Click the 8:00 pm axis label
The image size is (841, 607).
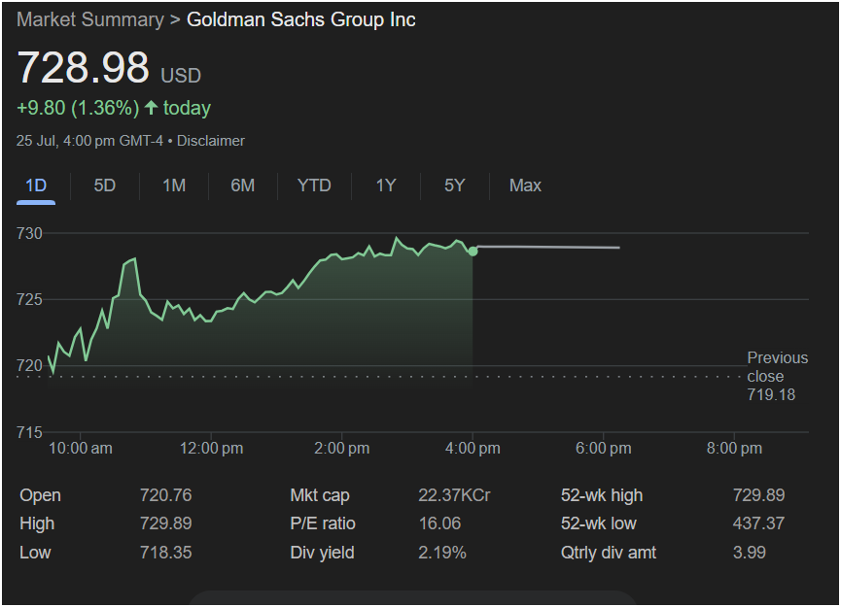coord(734,449)
